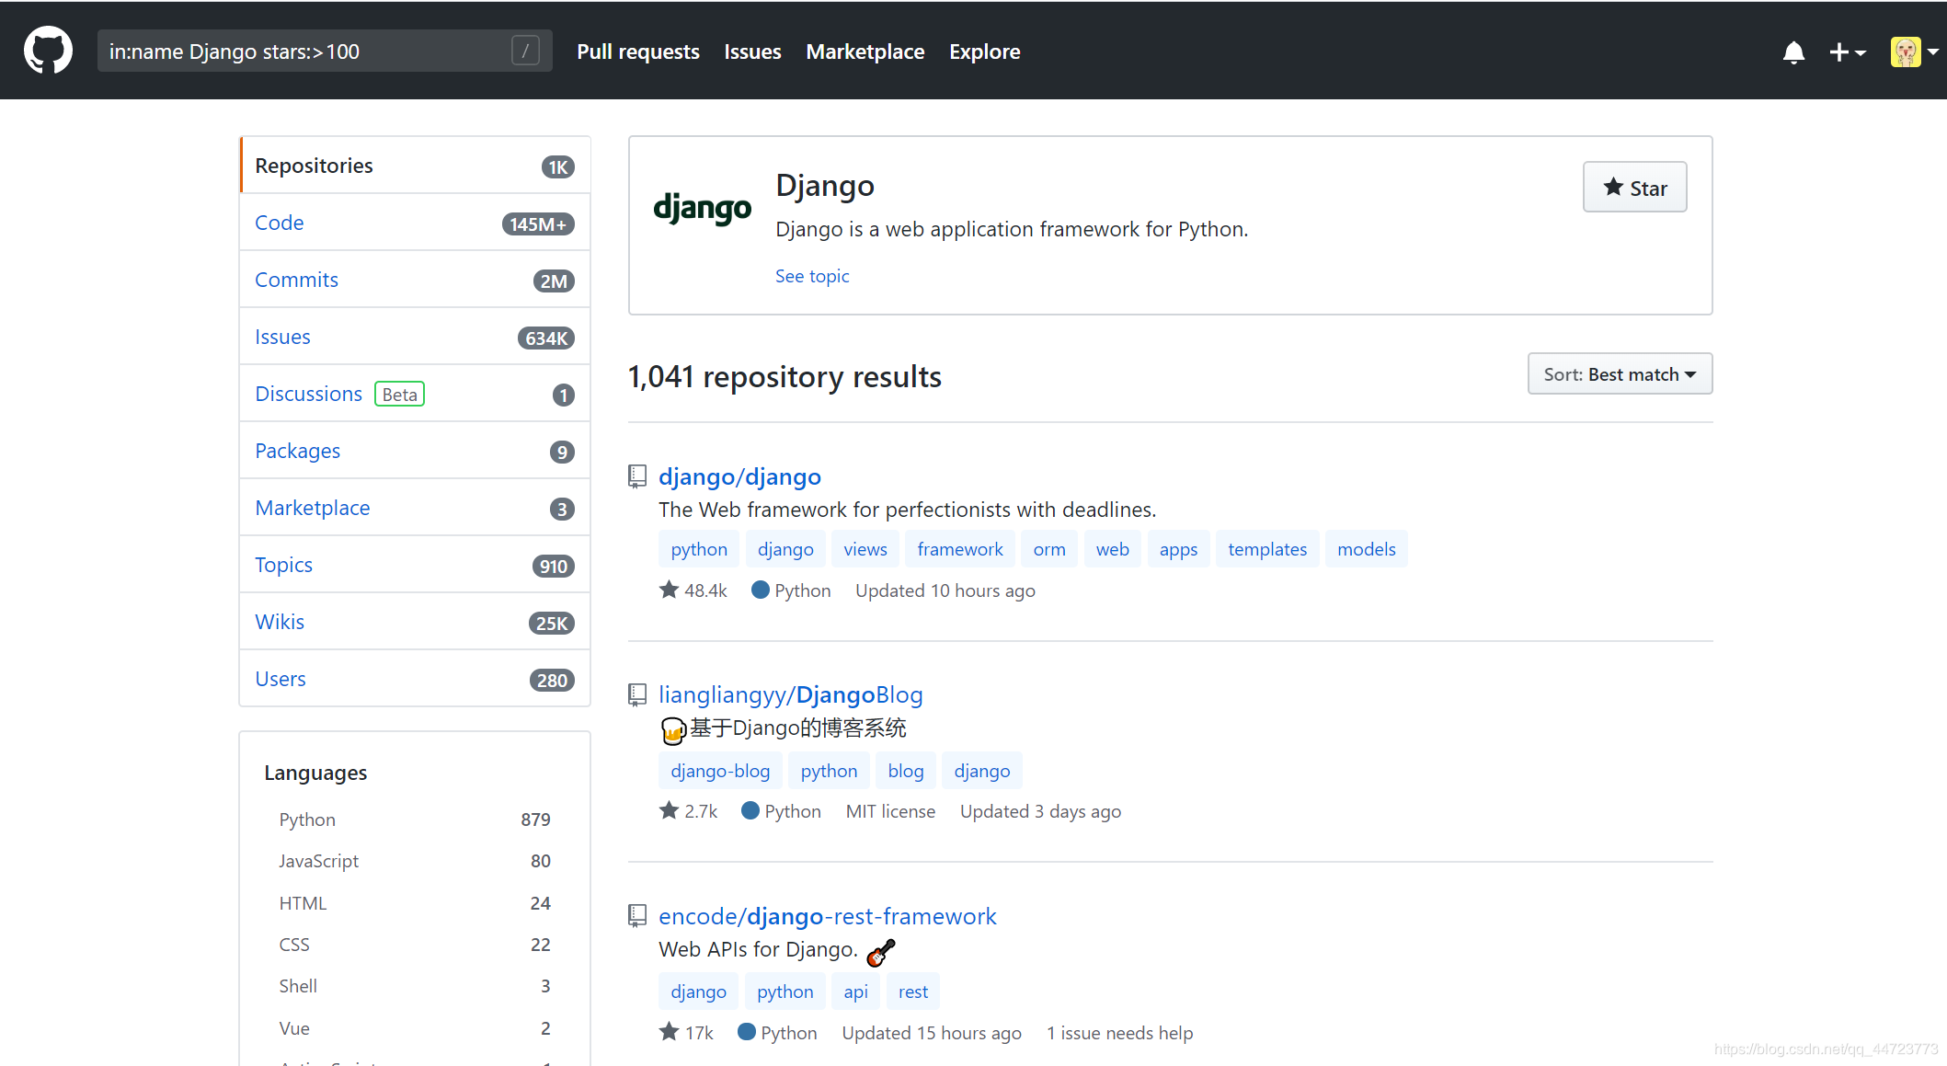Click the Python color dot for DjangoBlog
1947x1066 pixels.
(750, 810)
